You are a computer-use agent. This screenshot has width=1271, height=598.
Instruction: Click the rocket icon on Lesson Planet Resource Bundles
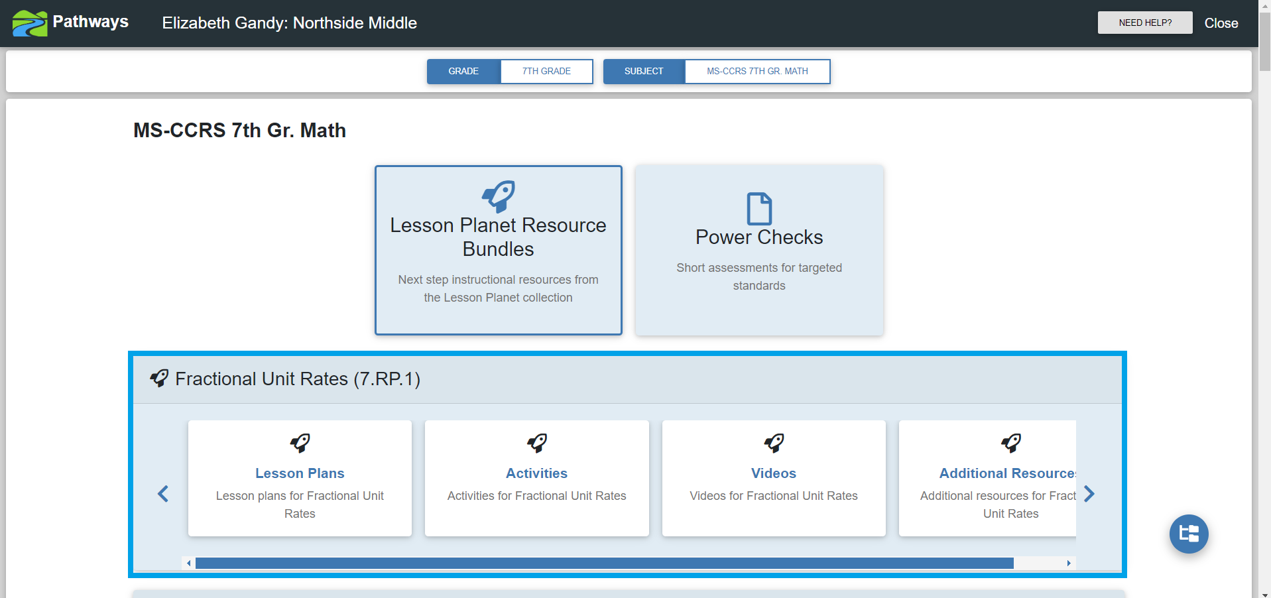[498, 196]
